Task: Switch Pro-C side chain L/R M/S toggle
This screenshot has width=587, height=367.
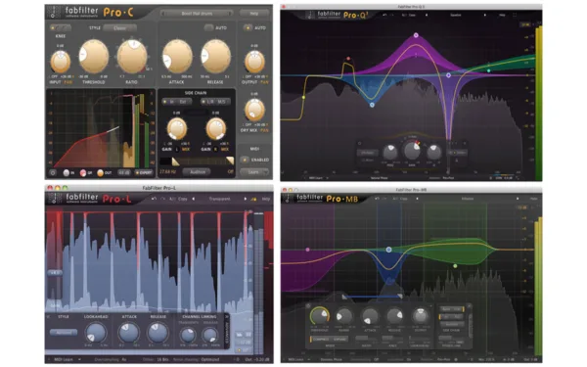Action: (215, 102)
